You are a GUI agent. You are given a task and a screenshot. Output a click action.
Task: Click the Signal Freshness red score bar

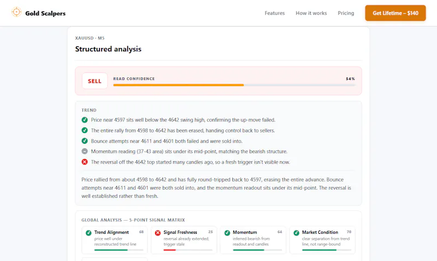pyautogui.click(x=188, y=250)
